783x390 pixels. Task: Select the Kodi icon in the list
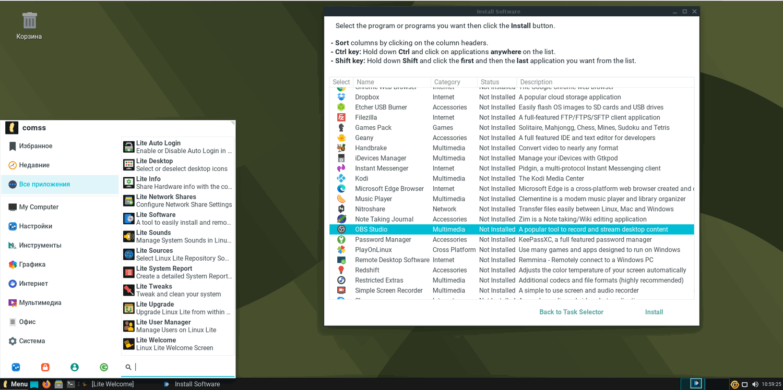(341, 178)
